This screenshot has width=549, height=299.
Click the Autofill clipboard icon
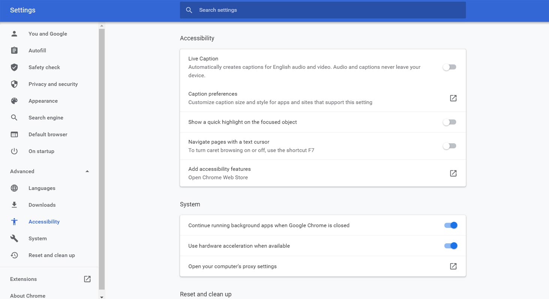[x=14, y=50]
